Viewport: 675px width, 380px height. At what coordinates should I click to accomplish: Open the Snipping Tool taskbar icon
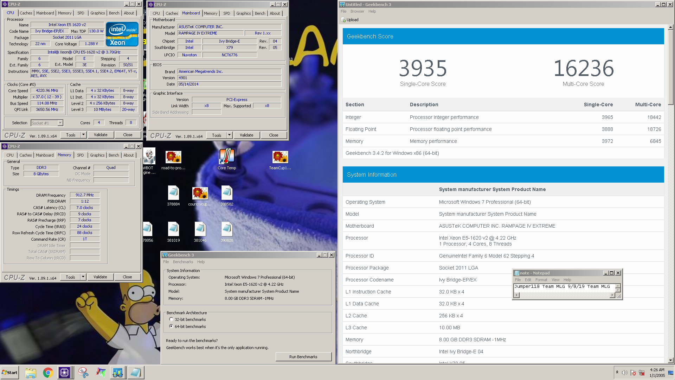83,373
